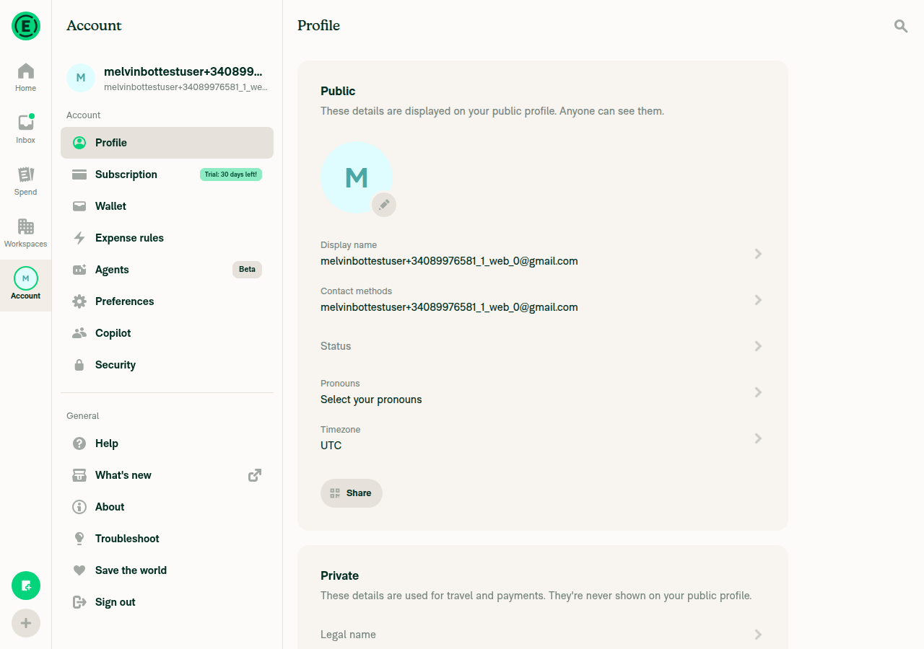Select the Account avatar in left rail
This screenshot has height=649, width=924.
pos(26,278)
